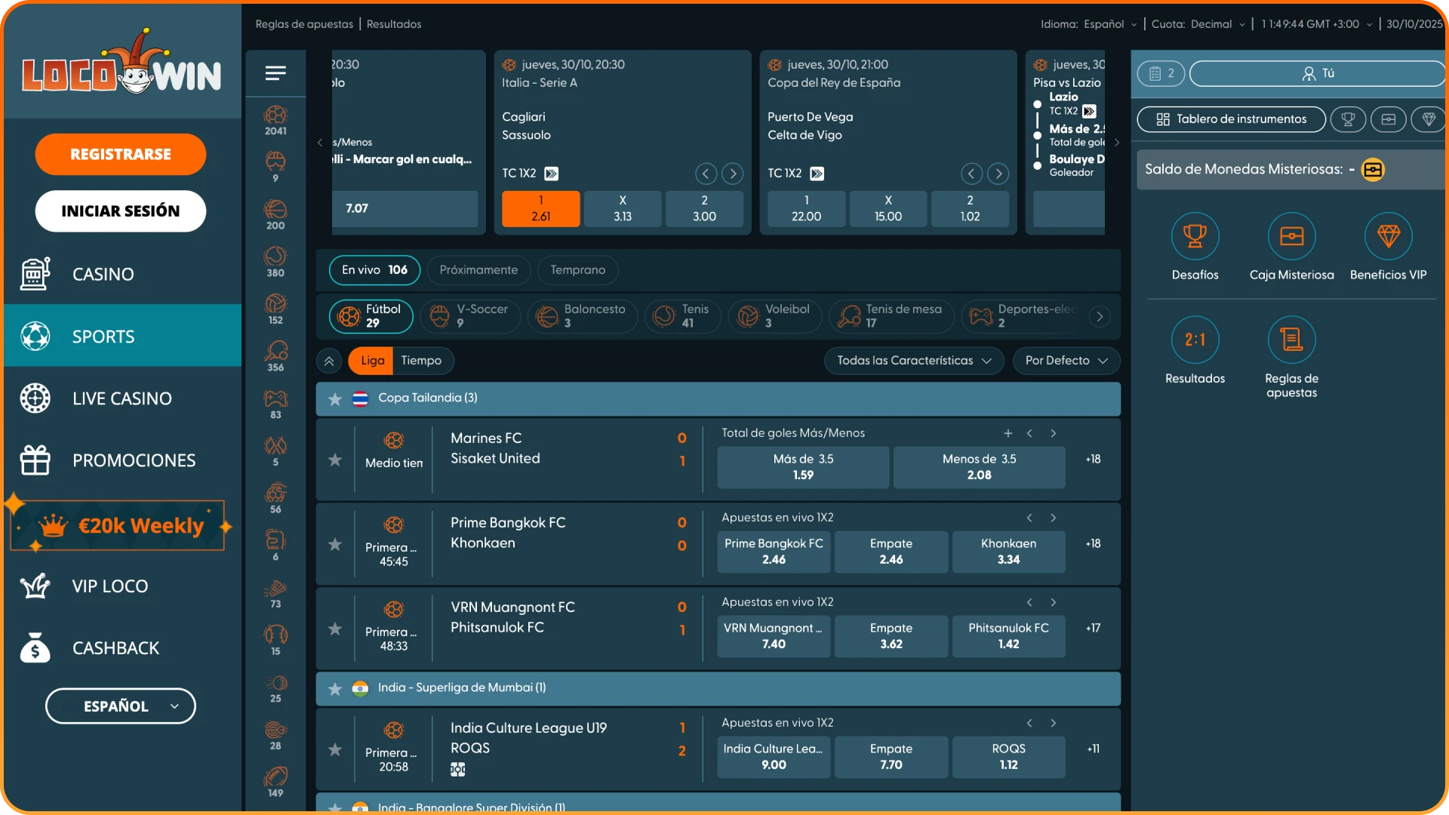Open the ESPAÑOL language selector
Image resolution: width=1449 pixels, height=815 pixels.
(x=121, y=706)
